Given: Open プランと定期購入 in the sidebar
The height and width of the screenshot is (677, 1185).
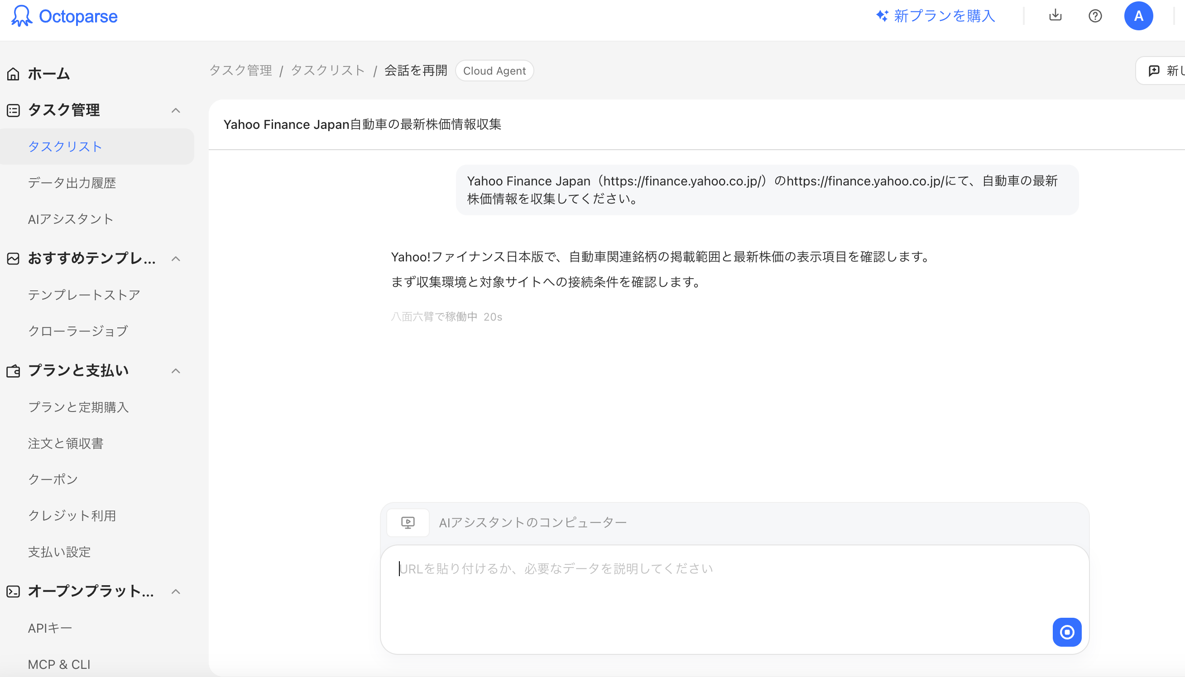Looking at the screenshot, I should [78, 407].
